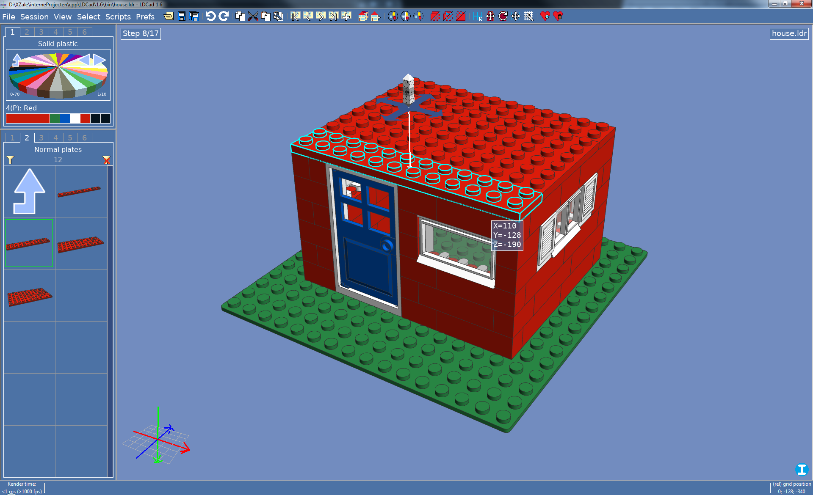Undo last action with the toolbar arrow

coord(210,16)
